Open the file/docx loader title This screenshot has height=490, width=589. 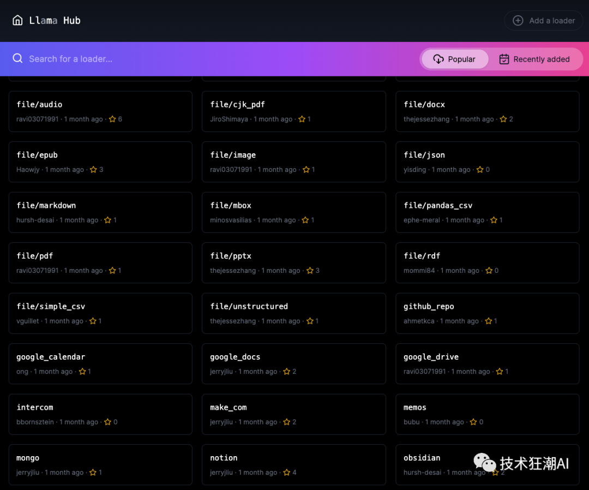(424, 104)
